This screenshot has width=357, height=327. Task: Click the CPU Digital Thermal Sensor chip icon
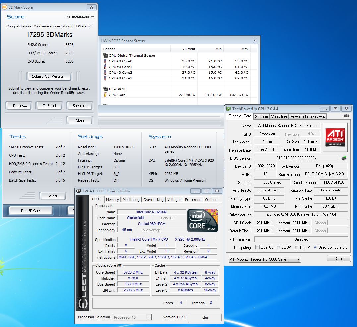pyautogui.click(x=105, y=55)
